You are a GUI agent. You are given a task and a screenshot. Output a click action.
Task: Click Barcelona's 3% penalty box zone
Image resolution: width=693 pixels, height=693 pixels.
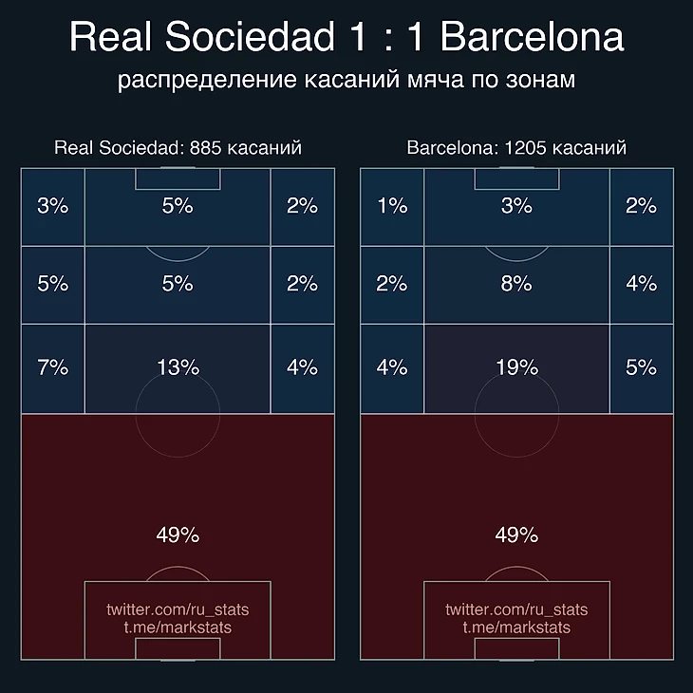516,207
